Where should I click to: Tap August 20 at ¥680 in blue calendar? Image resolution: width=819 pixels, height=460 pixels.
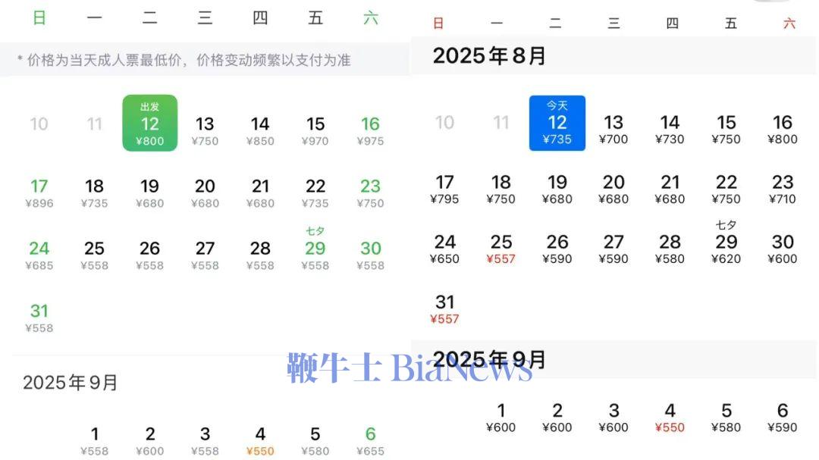tap(613, 189)
